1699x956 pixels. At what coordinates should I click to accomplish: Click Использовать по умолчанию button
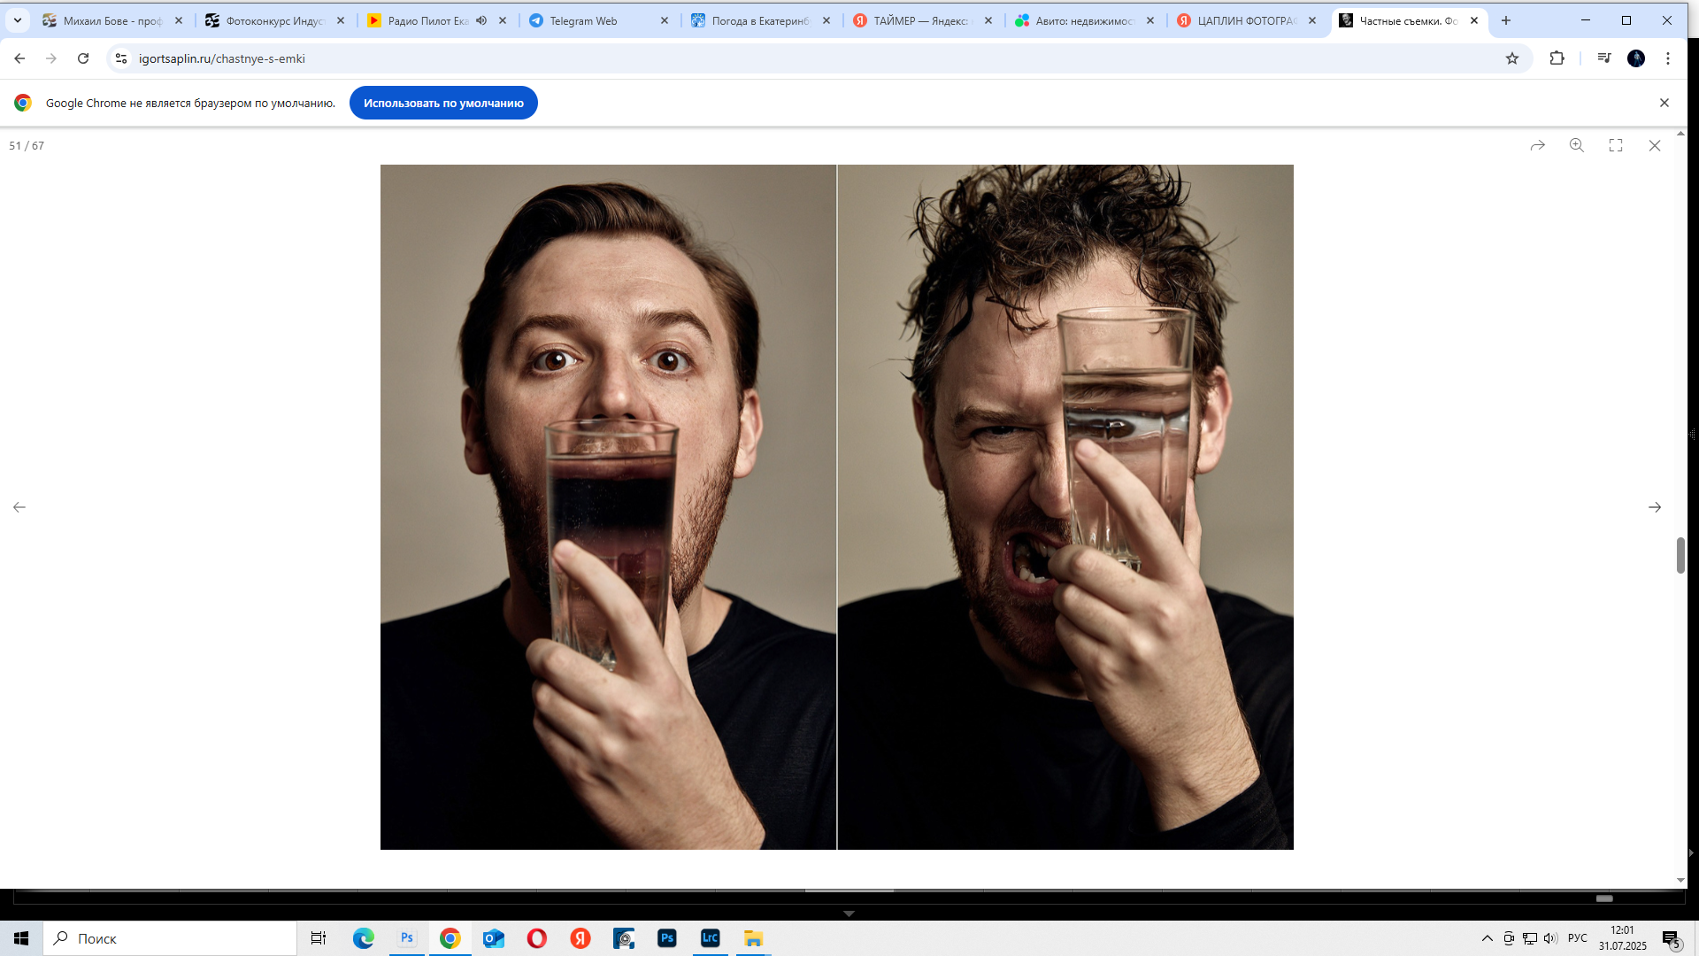coord(443,103)
